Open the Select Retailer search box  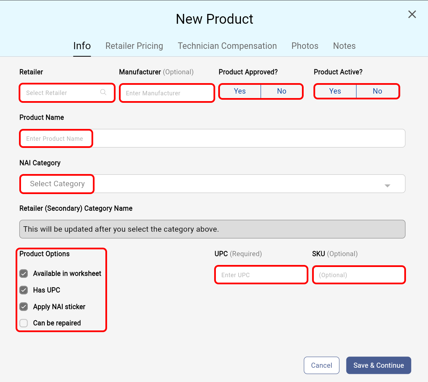tap(61, 93)
